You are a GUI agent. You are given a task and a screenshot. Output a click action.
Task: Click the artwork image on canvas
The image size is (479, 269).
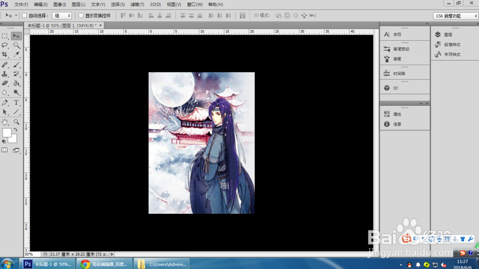pyautogui.click(x=201, y=143)
